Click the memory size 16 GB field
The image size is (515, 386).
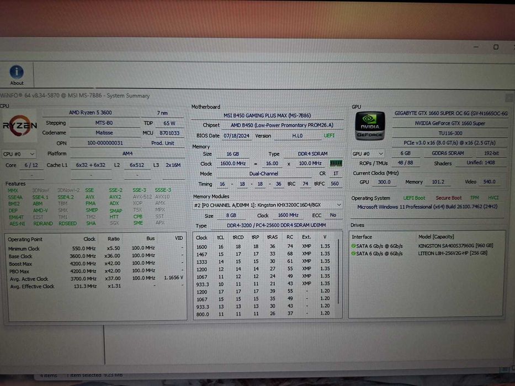point(232,154)
